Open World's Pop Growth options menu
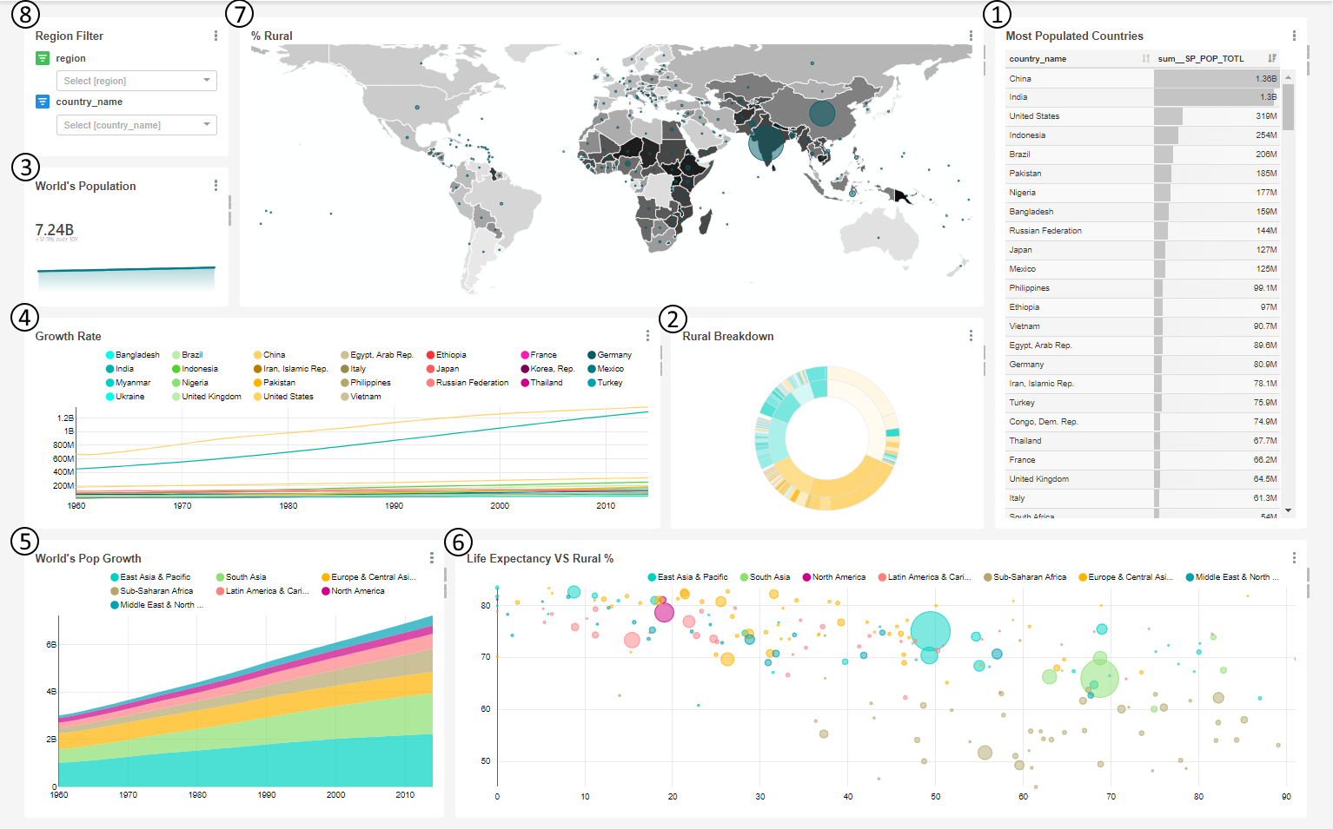 [x=431, y=558]
